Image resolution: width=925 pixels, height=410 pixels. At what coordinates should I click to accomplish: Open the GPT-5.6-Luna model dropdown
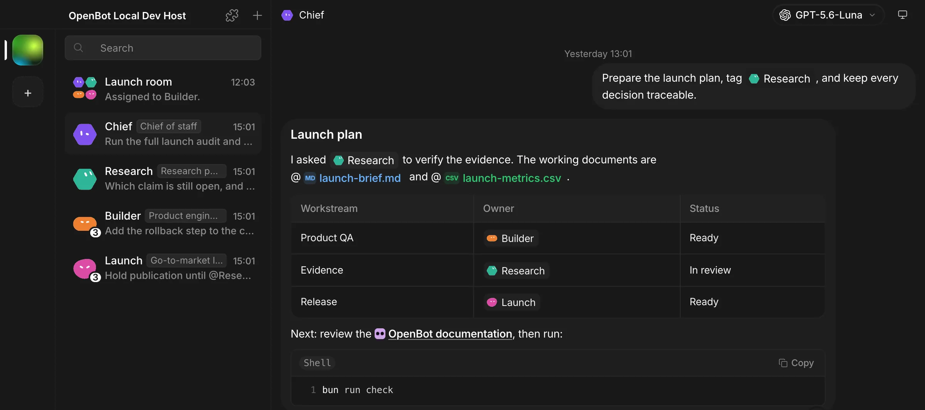pyautogui.click(x=828, y=15)
